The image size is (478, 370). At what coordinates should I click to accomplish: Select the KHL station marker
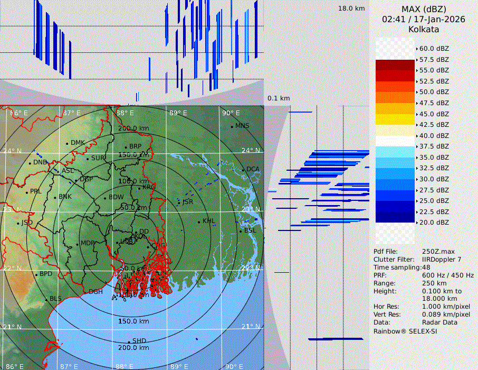[199, 221]
